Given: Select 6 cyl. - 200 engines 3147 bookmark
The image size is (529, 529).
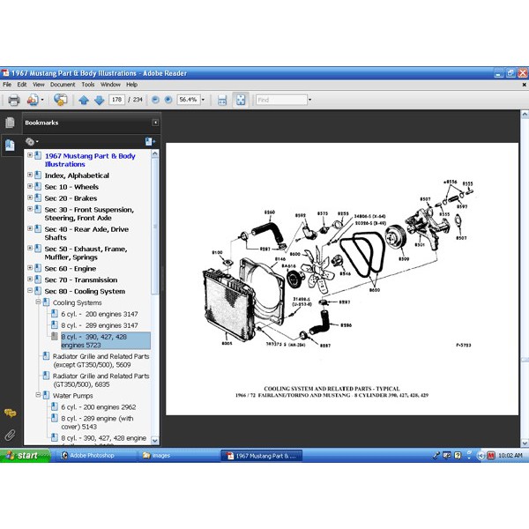Looking at the screenshot, I should coord(100,314).
